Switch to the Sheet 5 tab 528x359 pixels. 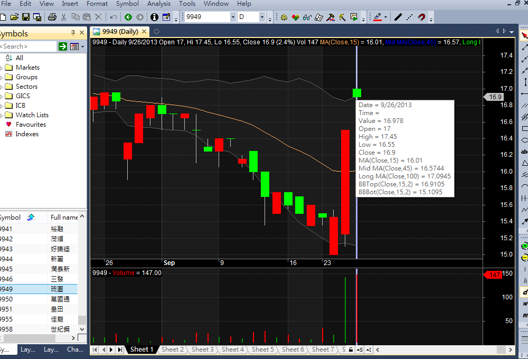click(x=262, y=349)
